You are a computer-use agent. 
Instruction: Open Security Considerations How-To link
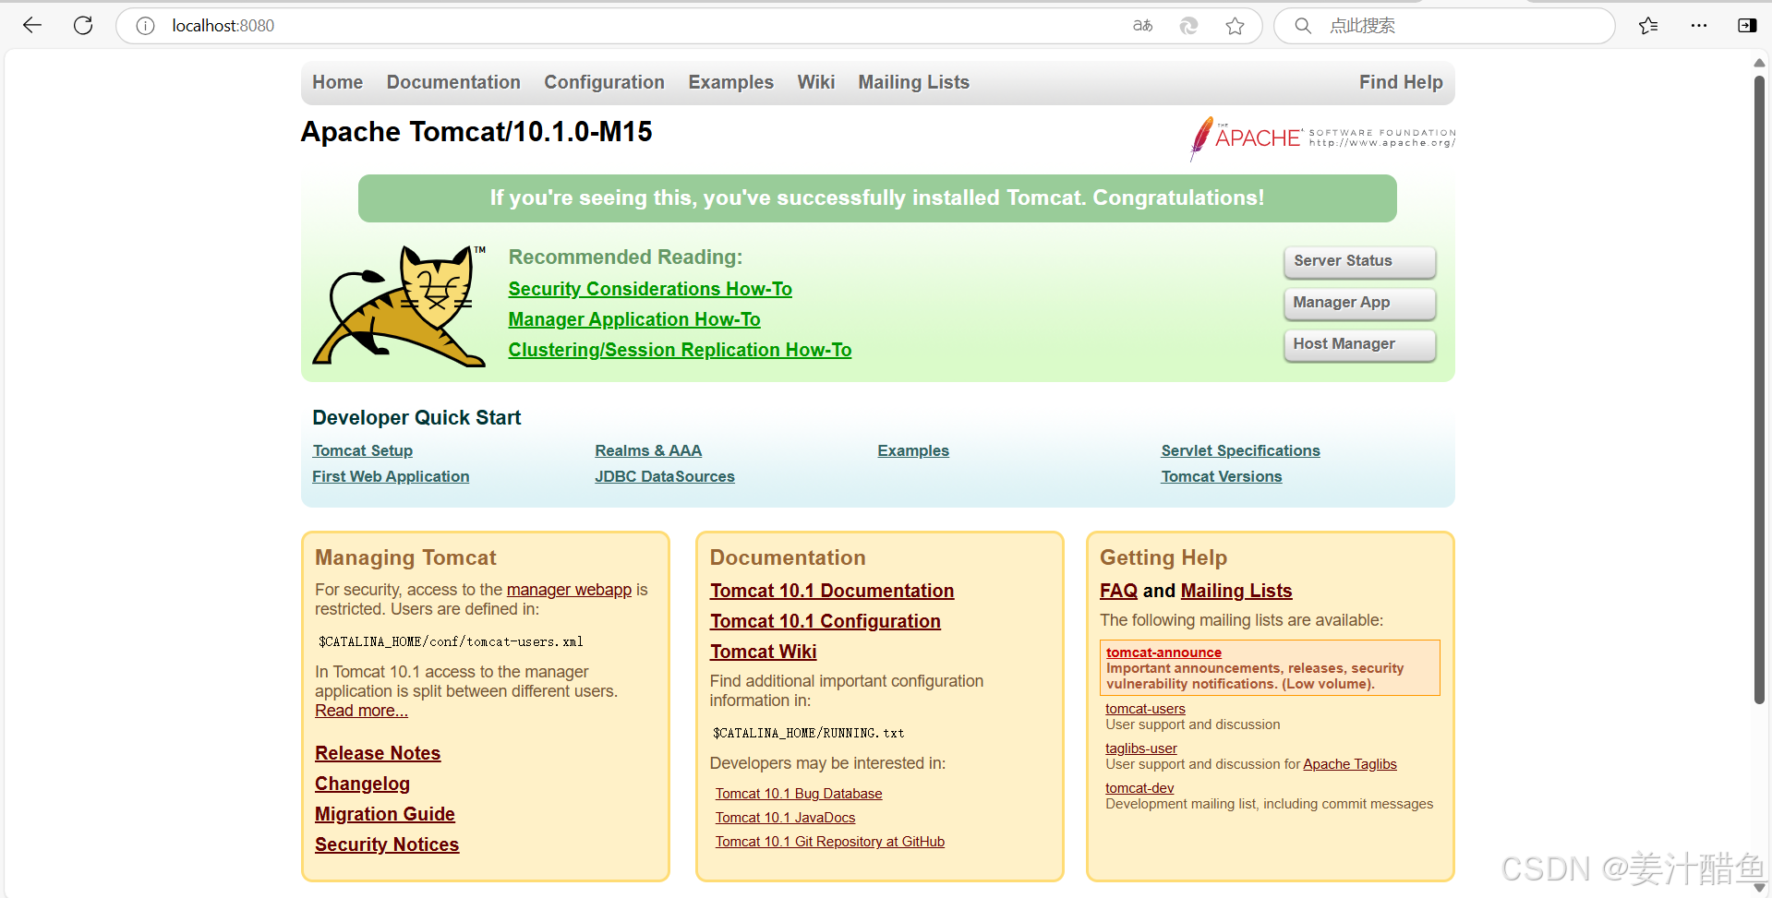tap(650, 289)
